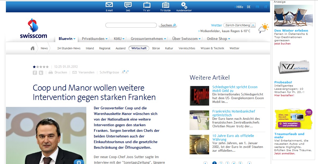Screen dimensions: 318x164
Task: Click the 'Traumurlaub und mehr' ad headline
Action: tap(289, 135)
